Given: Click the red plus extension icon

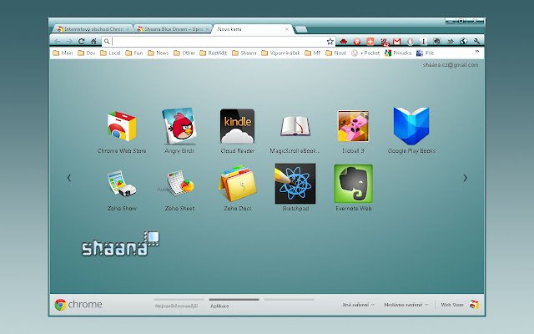Looking at the screenshot, I should tap(370, 42).
